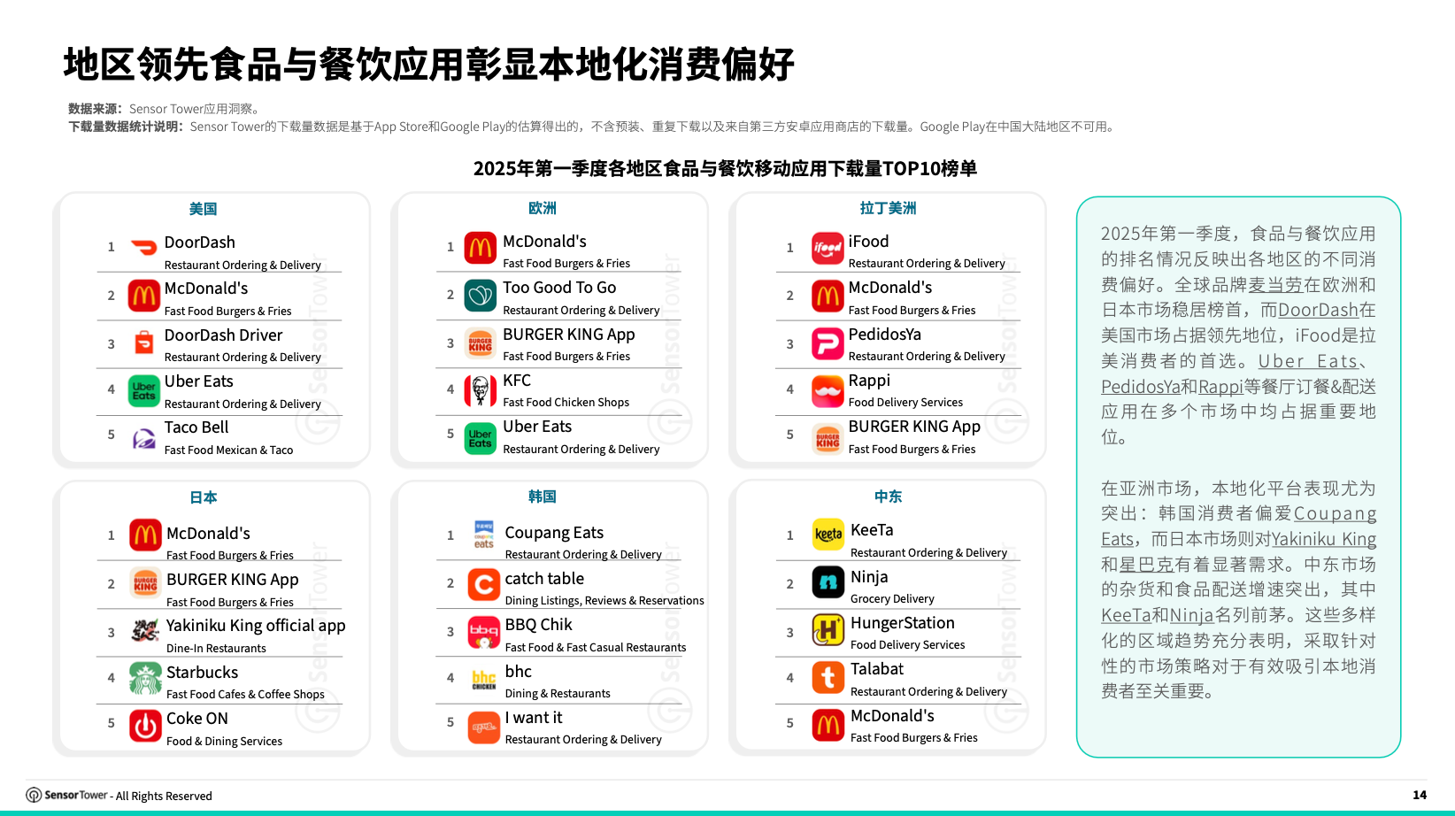Click the 日本 region heading
The height and width of the screenshot is (816, 1455).
(x=204, y=497)
